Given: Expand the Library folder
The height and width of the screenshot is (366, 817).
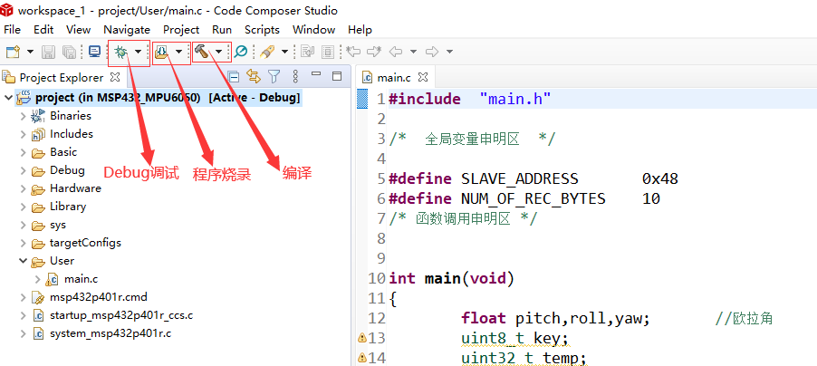Looking at the screenshot, I should pyautogui.click(x=23, y=207).
